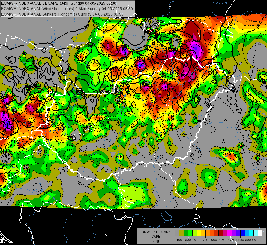Select the dark green legend swatch
Image resolution: width=267 pixels, height=245 pixels.
point(186,233)
